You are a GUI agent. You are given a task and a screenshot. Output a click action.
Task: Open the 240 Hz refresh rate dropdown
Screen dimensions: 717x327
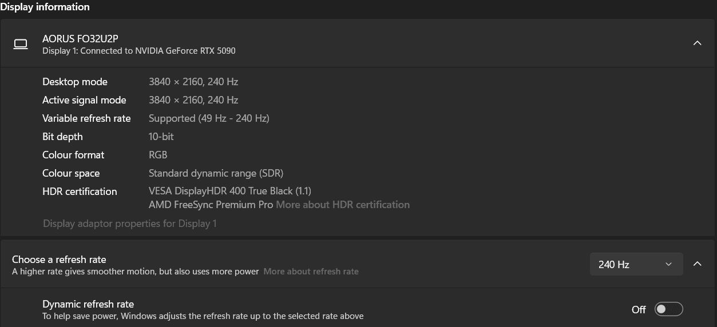(636, 264)
